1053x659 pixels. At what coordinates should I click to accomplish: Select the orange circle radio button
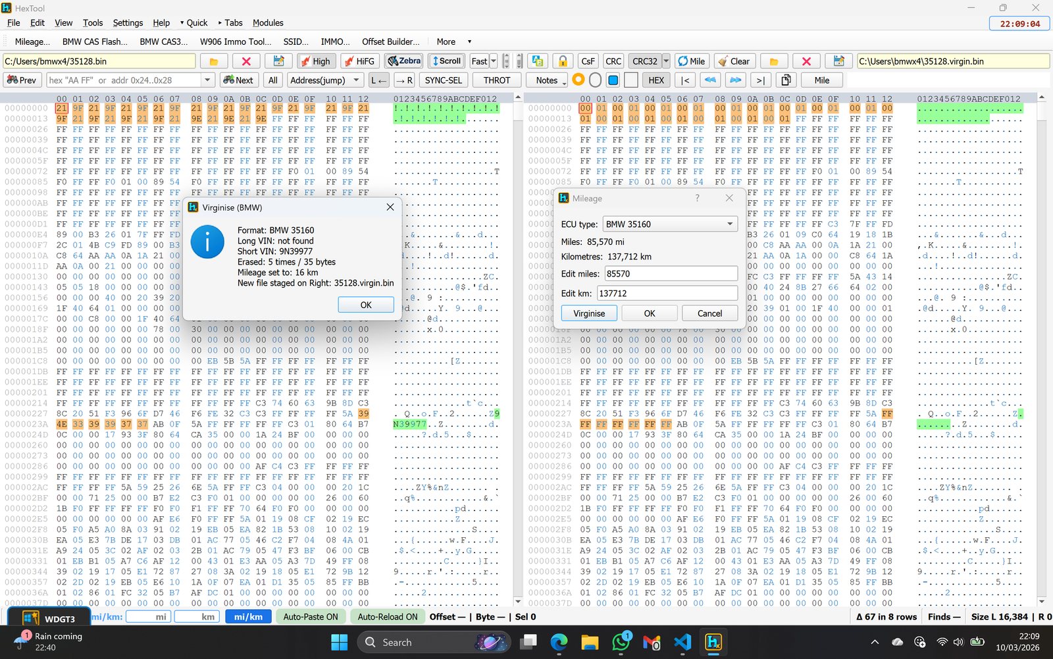(578, 80)
